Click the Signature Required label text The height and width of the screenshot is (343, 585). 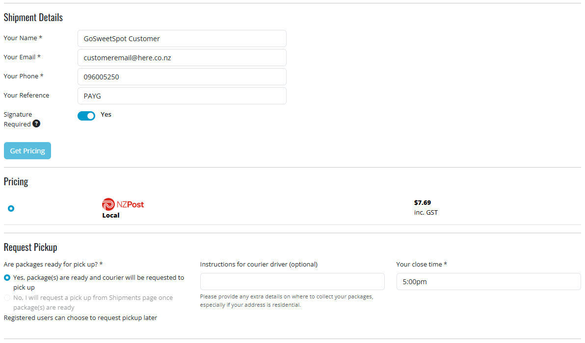tap(18, 119)
